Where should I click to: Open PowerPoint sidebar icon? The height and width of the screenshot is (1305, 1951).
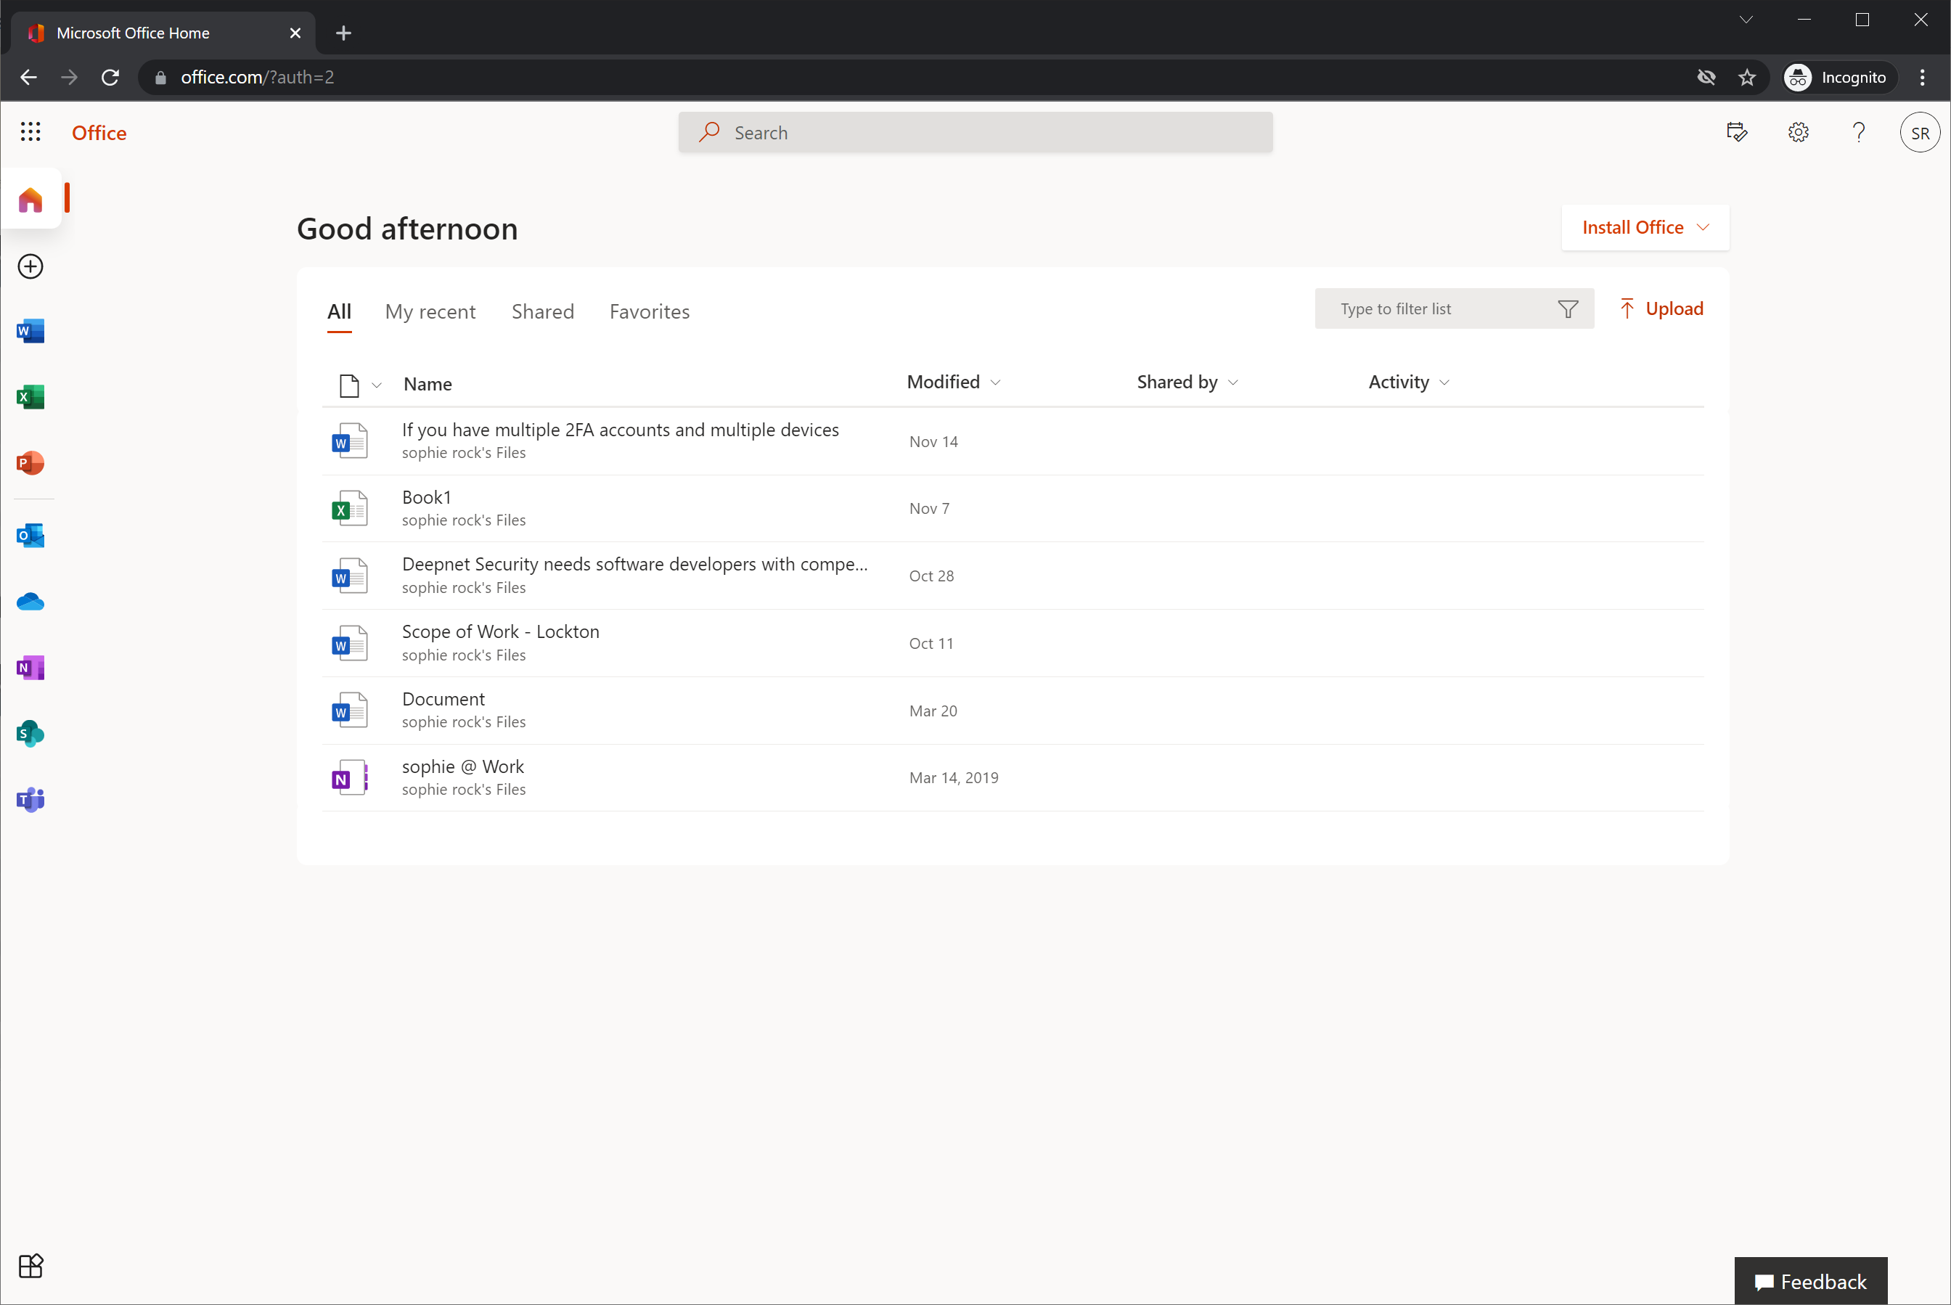click(x=30, y=463)
